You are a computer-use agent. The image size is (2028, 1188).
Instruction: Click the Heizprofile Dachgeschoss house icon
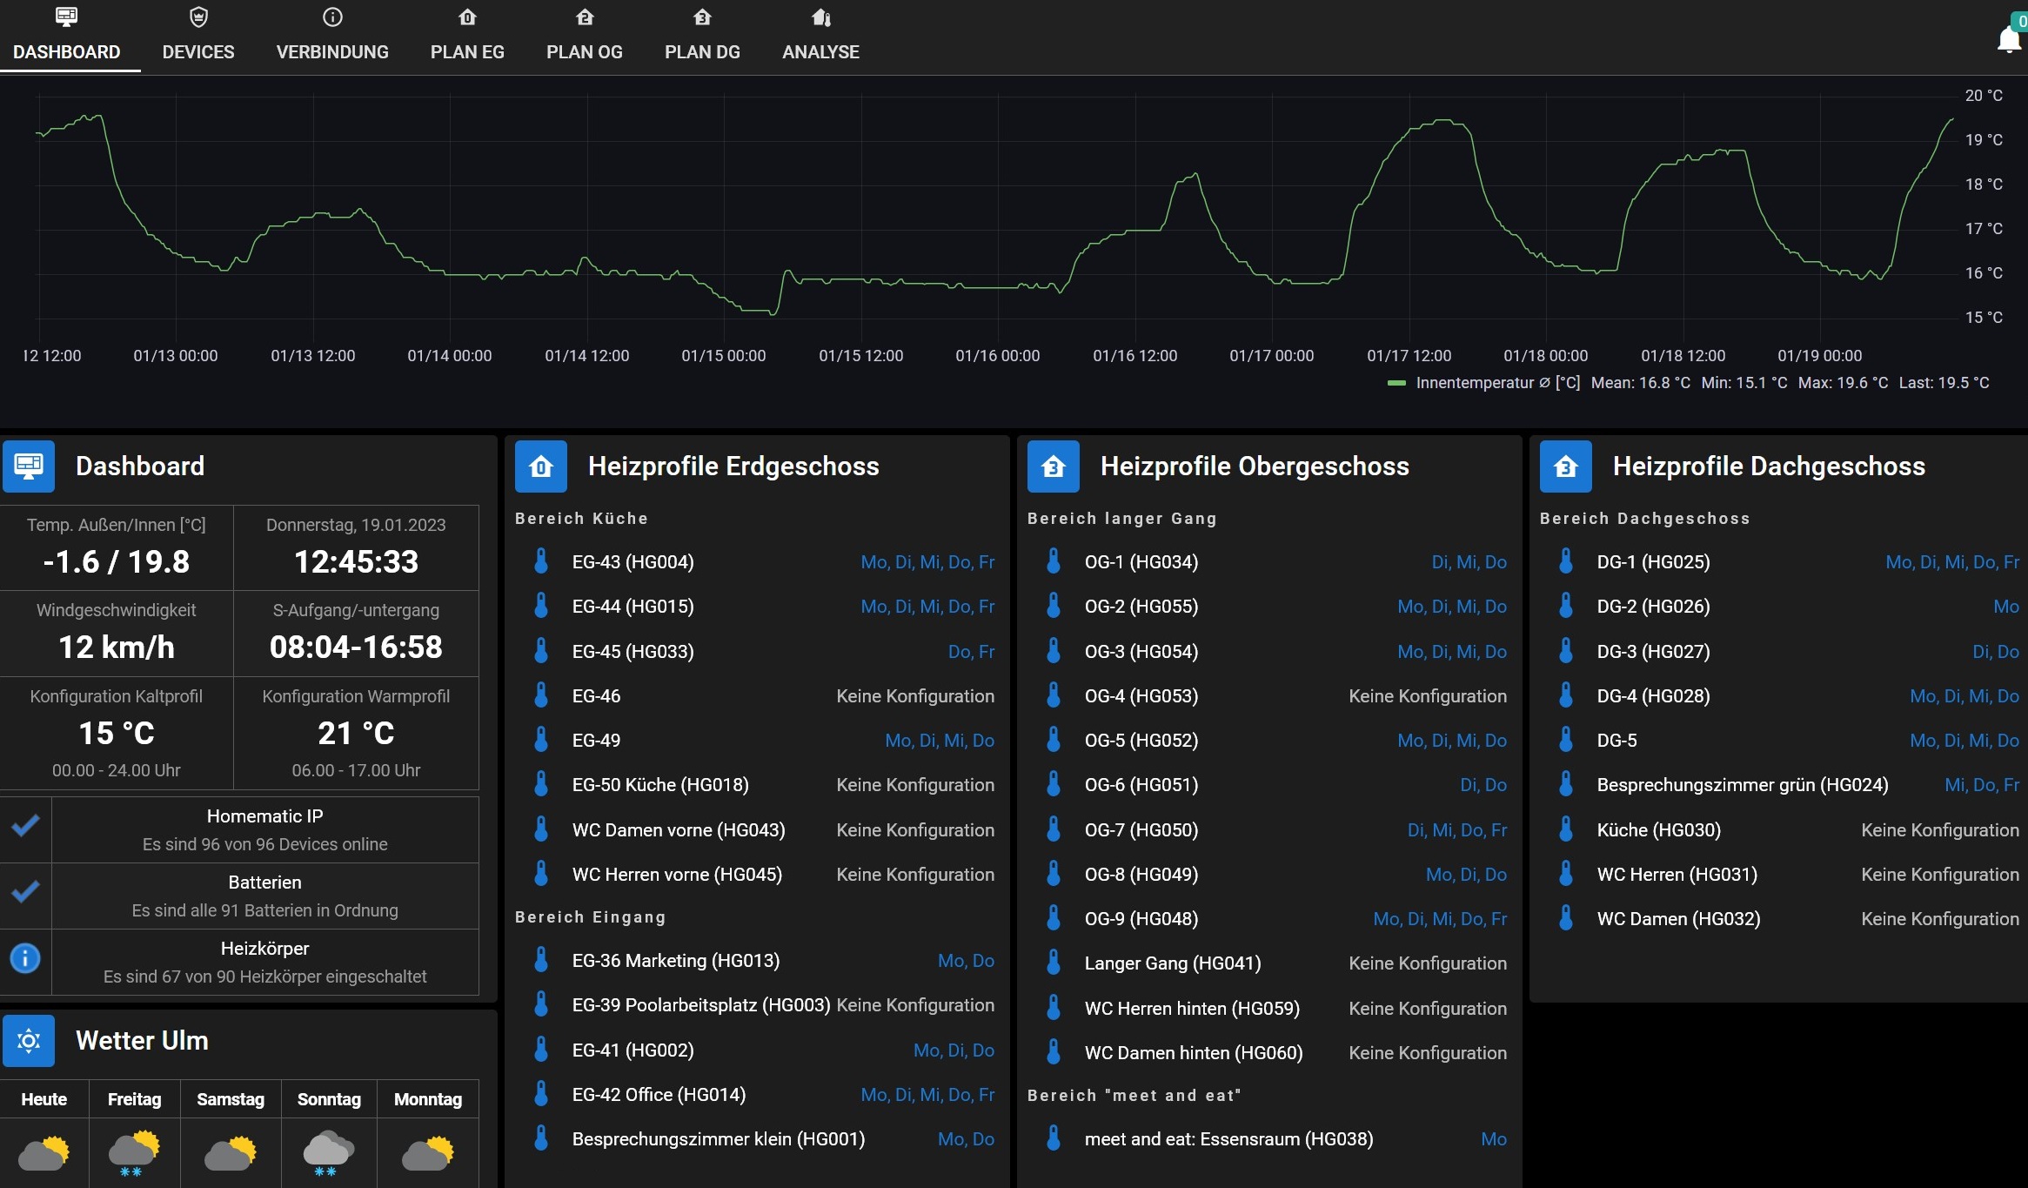point(1566,466)
